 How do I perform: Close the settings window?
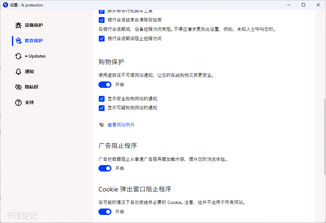pos(318,5)
